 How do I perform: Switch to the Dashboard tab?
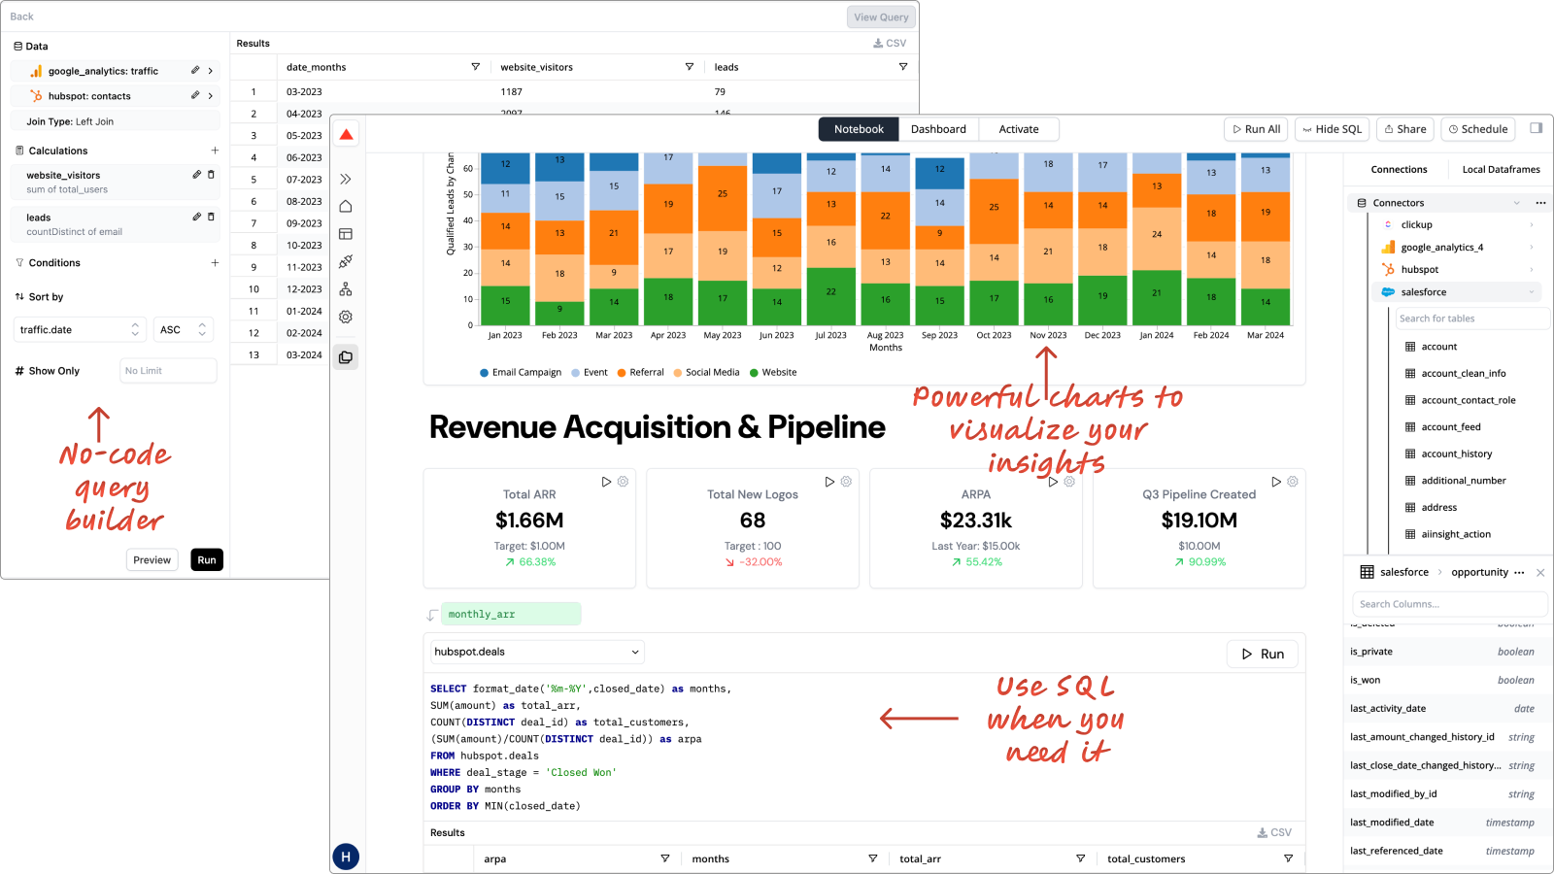point(938,129)
